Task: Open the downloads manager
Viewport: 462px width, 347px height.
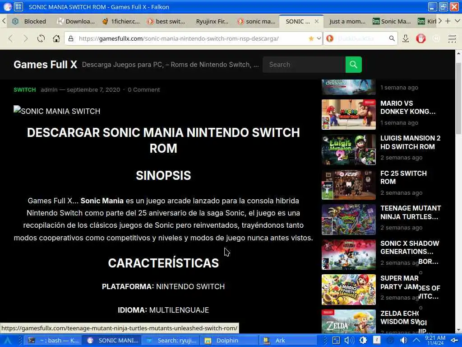Action: click(406, 39)
